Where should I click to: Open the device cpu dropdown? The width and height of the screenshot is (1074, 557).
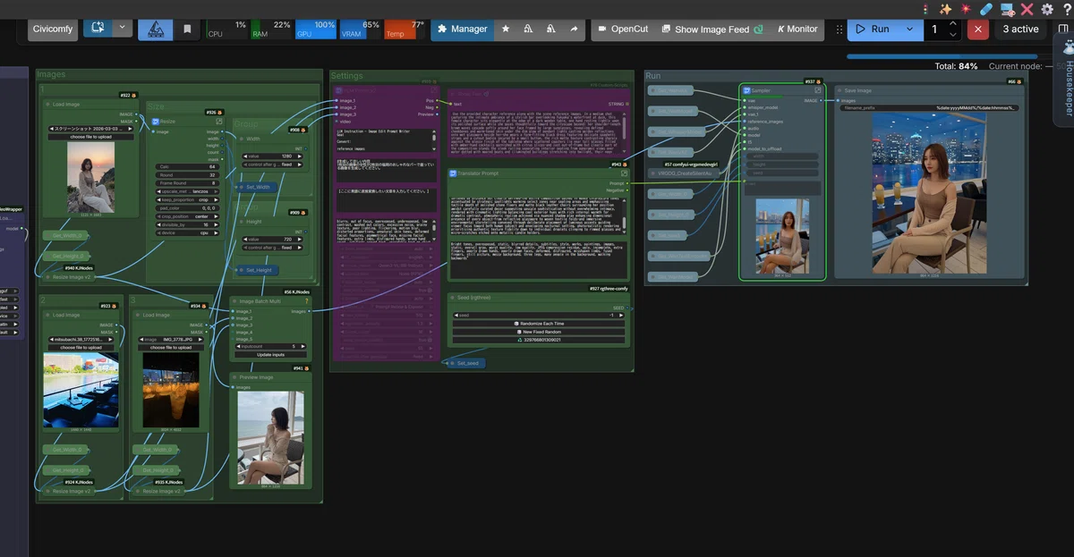pos(188,233)
